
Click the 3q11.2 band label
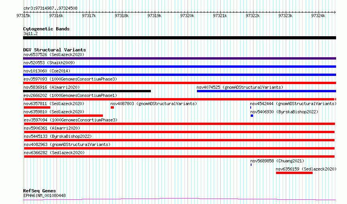[30, 33]
